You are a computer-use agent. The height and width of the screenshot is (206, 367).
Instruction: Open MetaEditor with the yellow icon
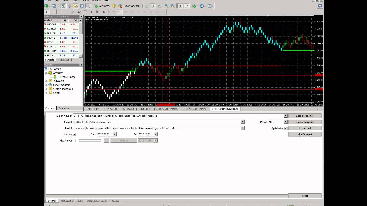coord(114,6)
